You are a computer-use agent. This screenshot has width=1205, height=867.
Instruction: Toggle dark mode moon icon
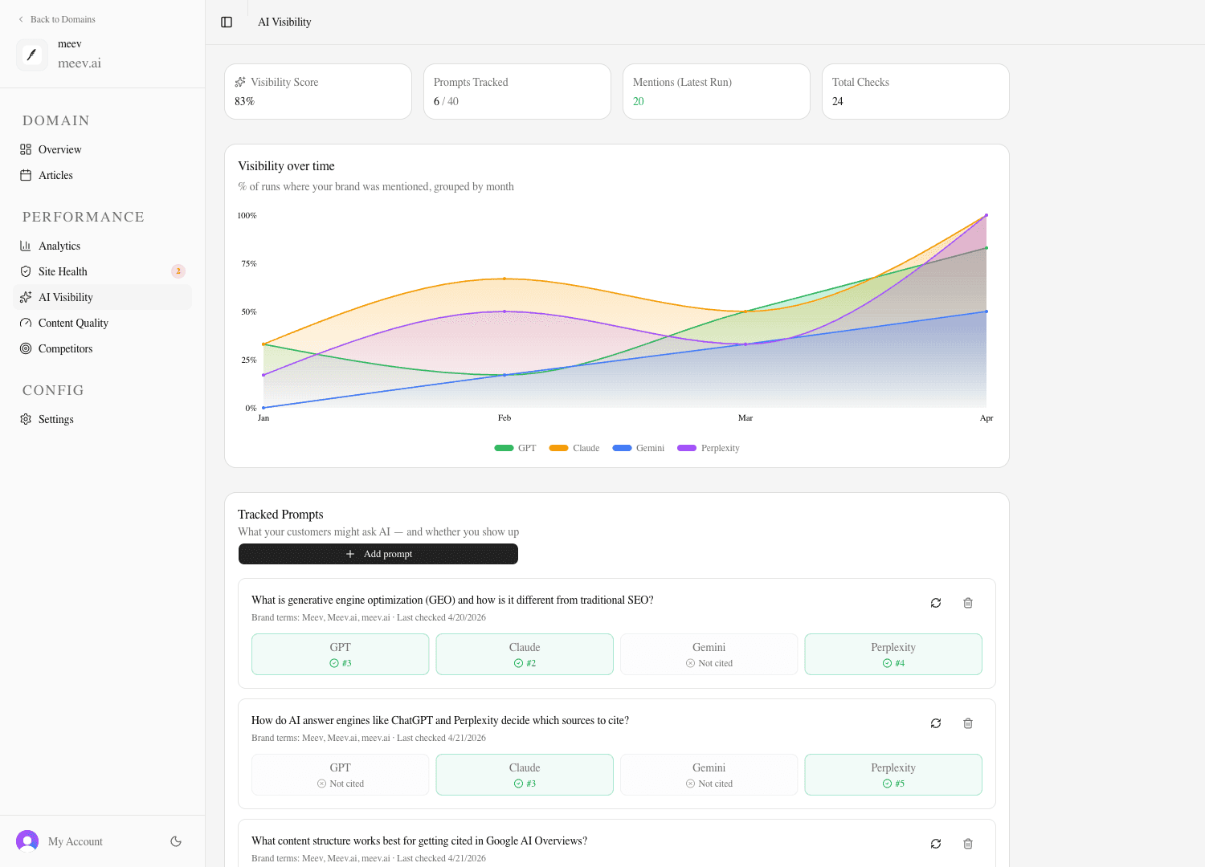click(x=176, y=841)
